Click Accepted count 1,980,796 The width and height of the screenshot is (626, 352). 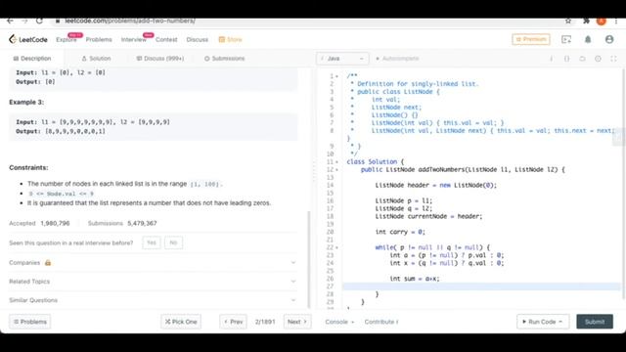(x=55, y=223)
